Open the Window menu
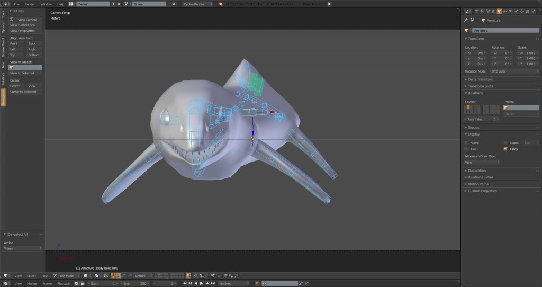The height and width of the screenshot is (287, 542). tap(46, 4)
